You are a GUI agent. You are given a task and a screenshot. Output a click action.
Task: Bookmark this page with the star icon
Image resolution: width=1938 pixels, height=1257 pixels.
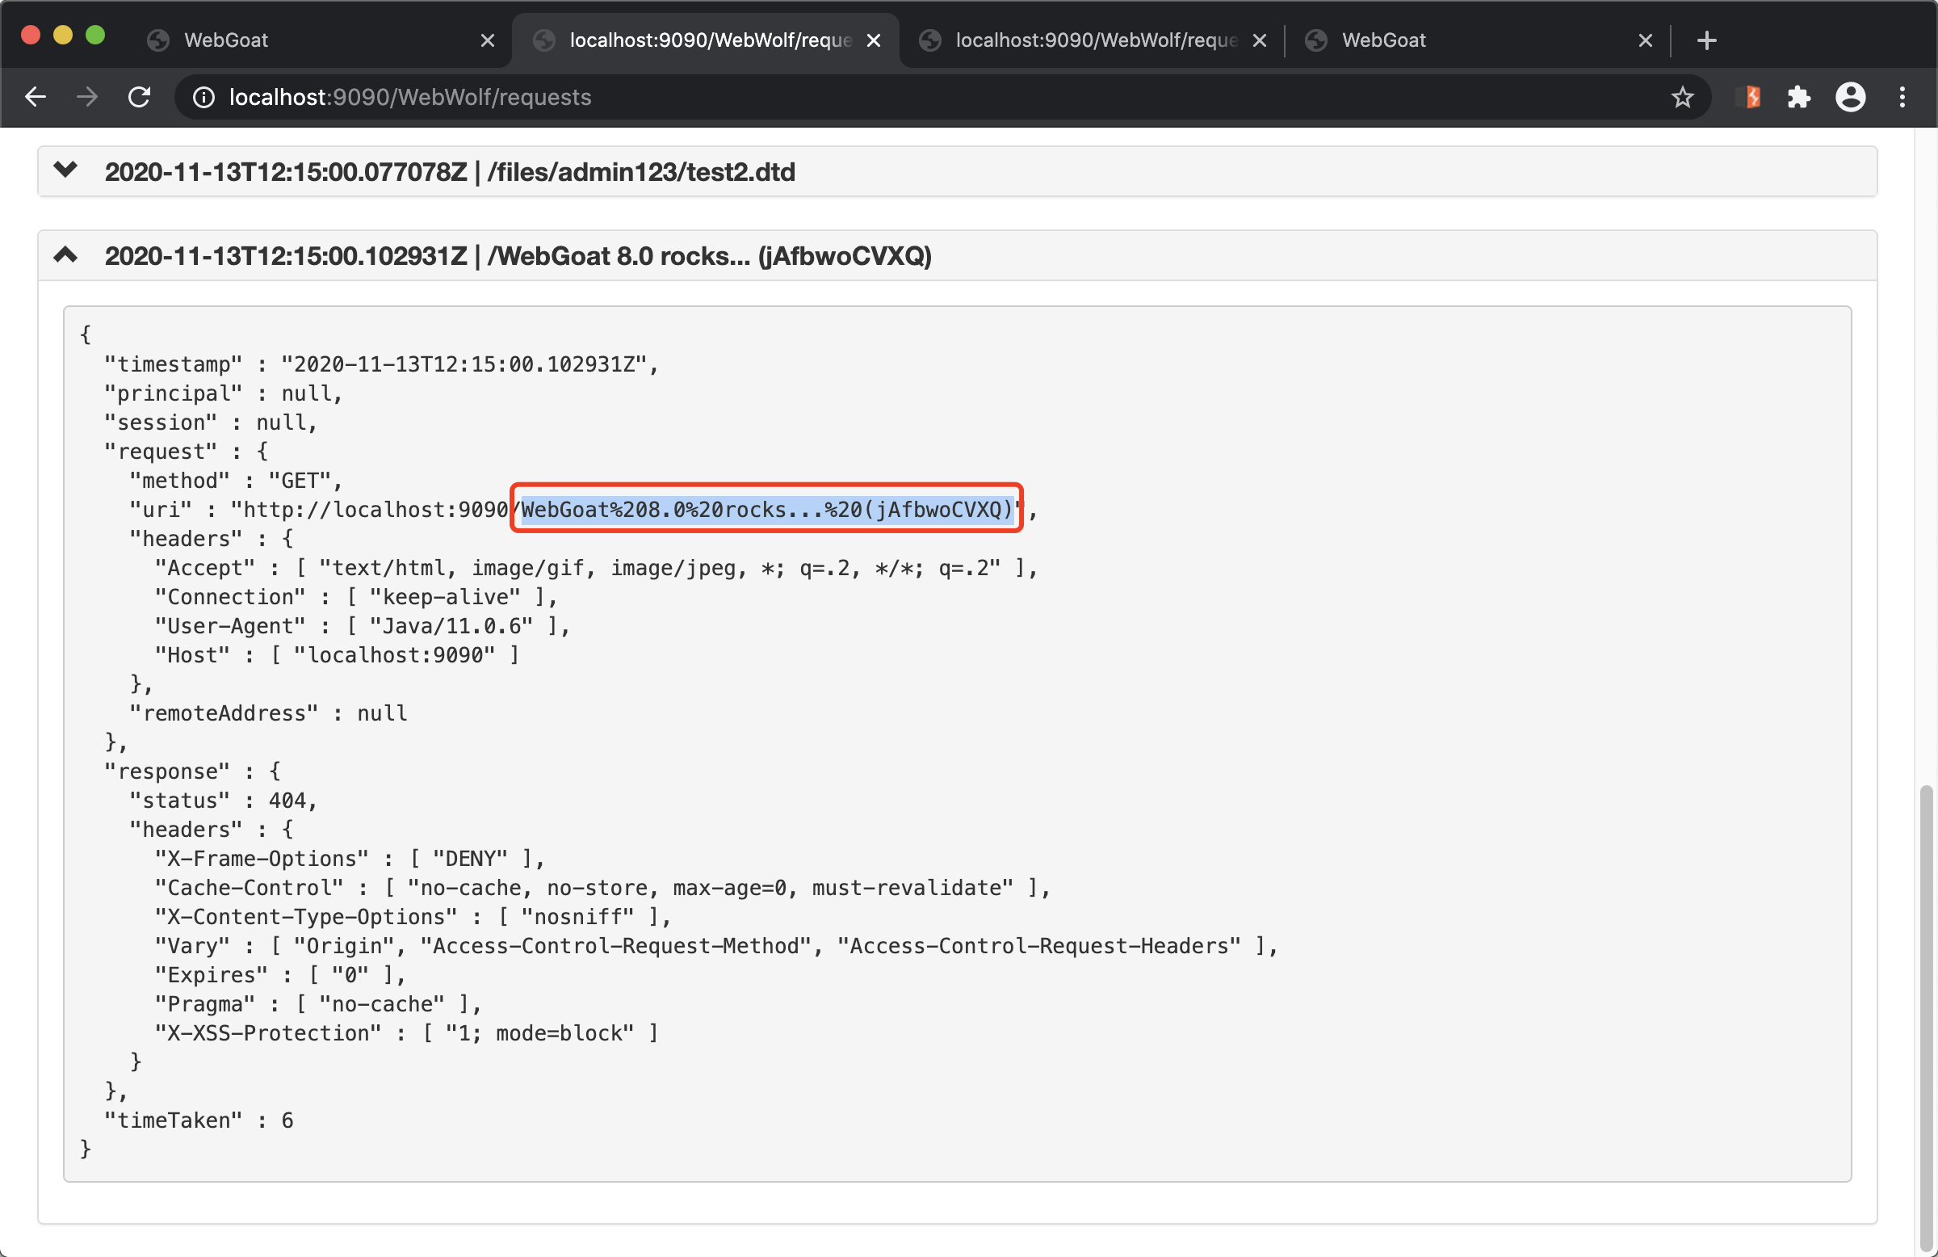[1682, 97]
